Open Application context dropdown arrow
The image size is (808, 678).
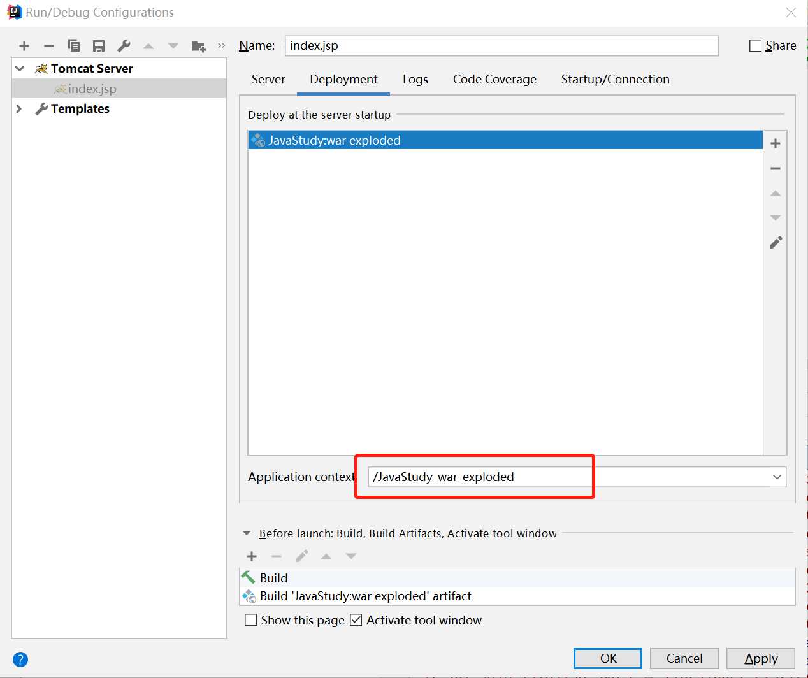click(x=777, y=477)
